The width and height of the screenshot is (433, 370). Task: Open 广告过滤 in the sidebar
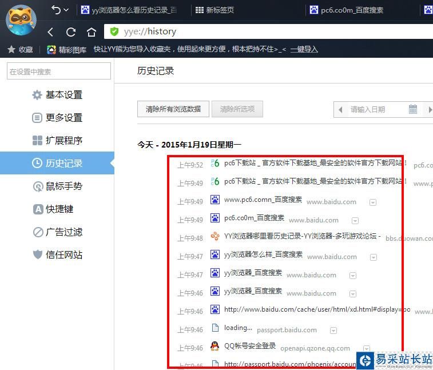[x=57, y=232]
